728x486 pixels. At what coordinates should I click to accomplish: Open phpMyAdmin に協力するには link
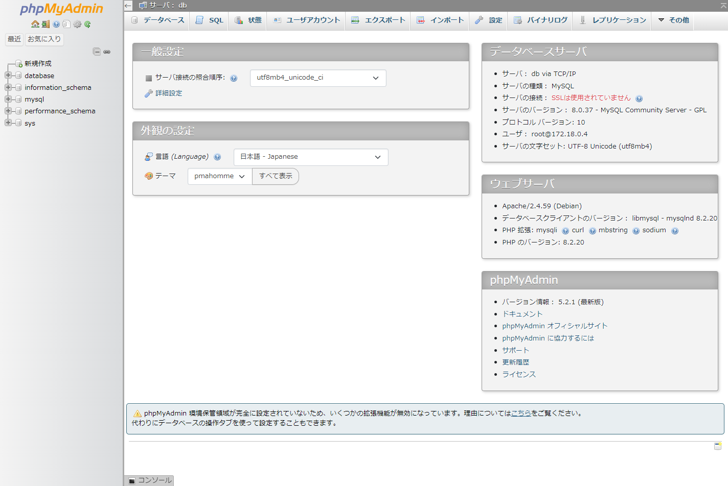548,338
